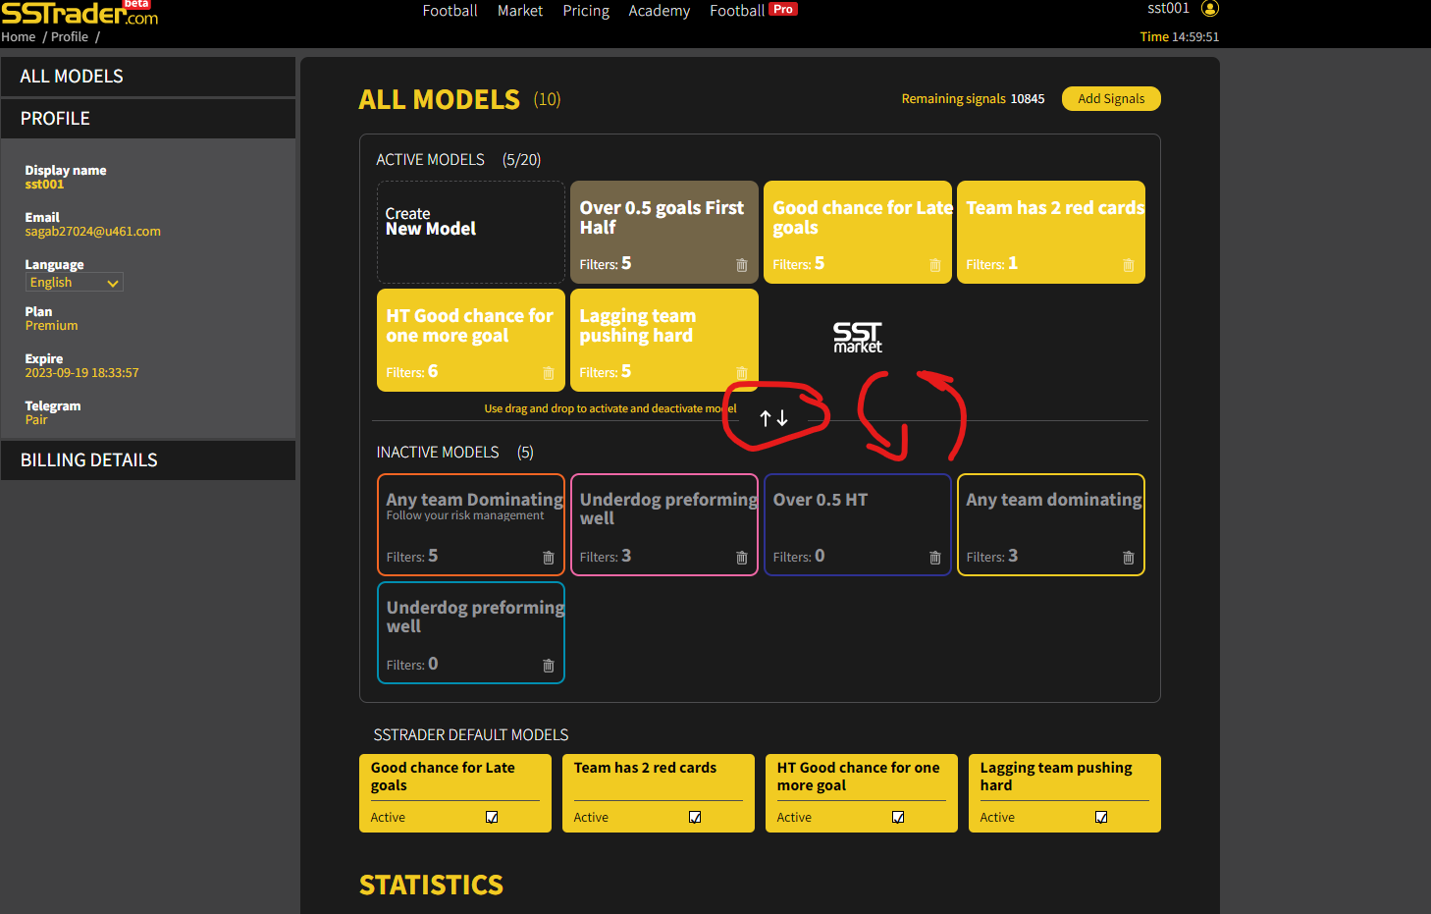
Task: Click trash icon on Underdog preforming well with 0 filters
Action: click(x=548, y=666)
